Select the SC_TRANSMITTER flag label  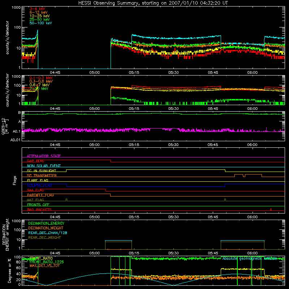click(42, 175)
